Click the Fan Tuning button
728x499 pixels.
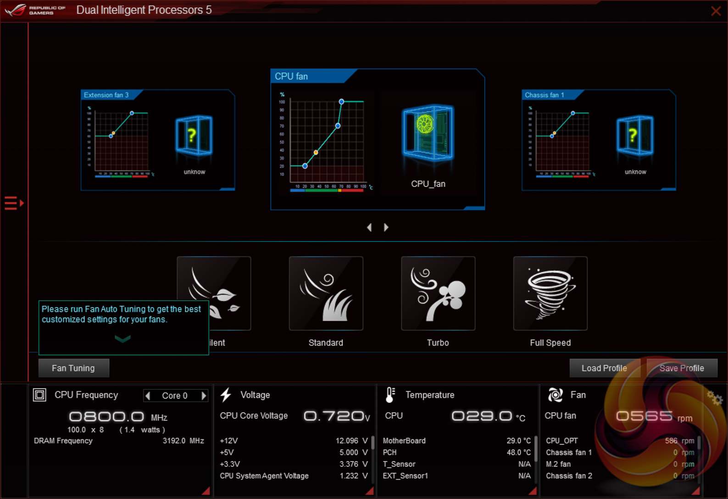(73, 368)
